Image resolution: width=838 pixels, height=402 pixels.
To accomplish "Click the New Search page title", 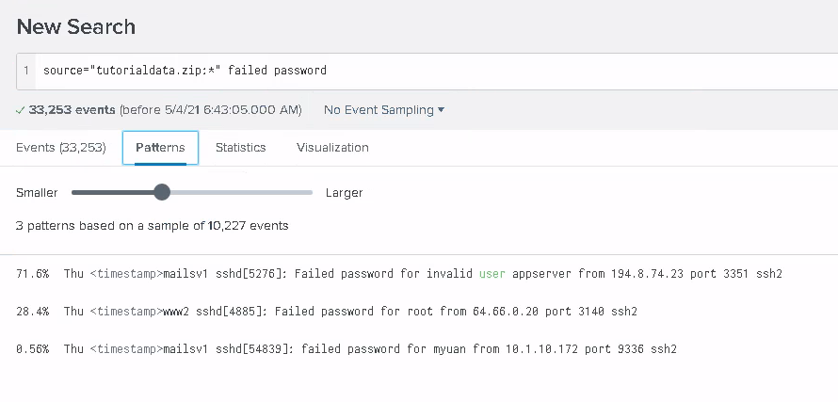I will [76, 26].
